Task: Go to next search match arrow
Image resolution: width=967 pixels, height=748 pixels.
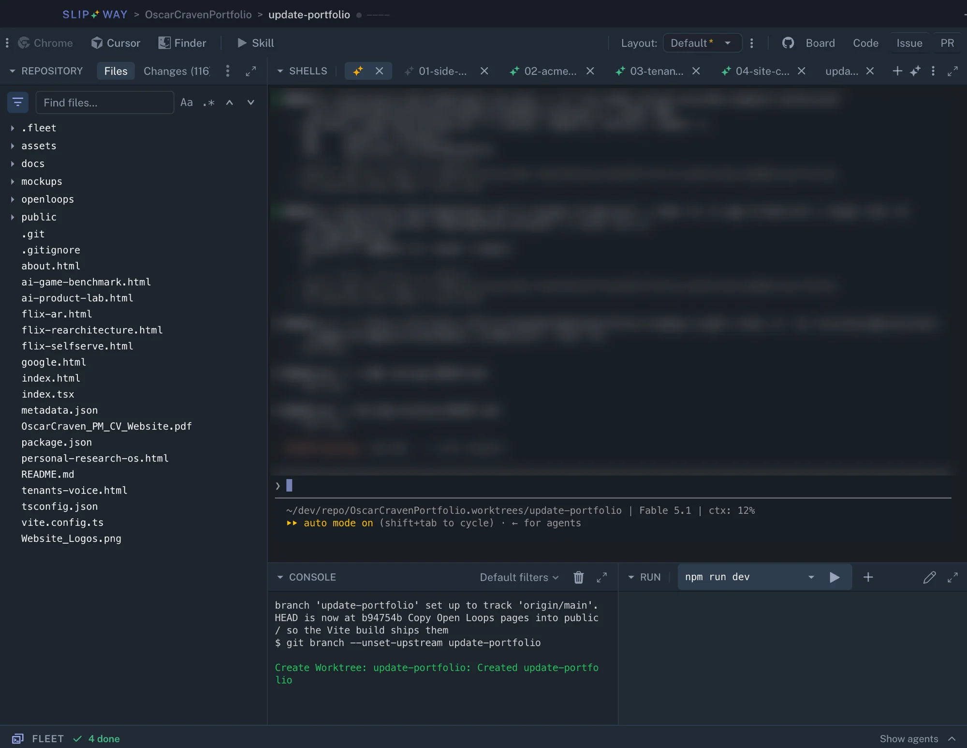Action: point(250,103)
